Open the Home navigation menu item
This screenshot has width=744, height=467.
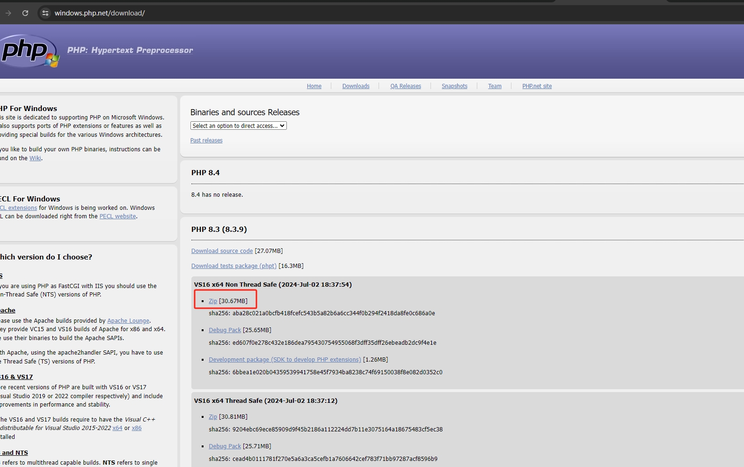pyautogui.click(x=314, y=86)
